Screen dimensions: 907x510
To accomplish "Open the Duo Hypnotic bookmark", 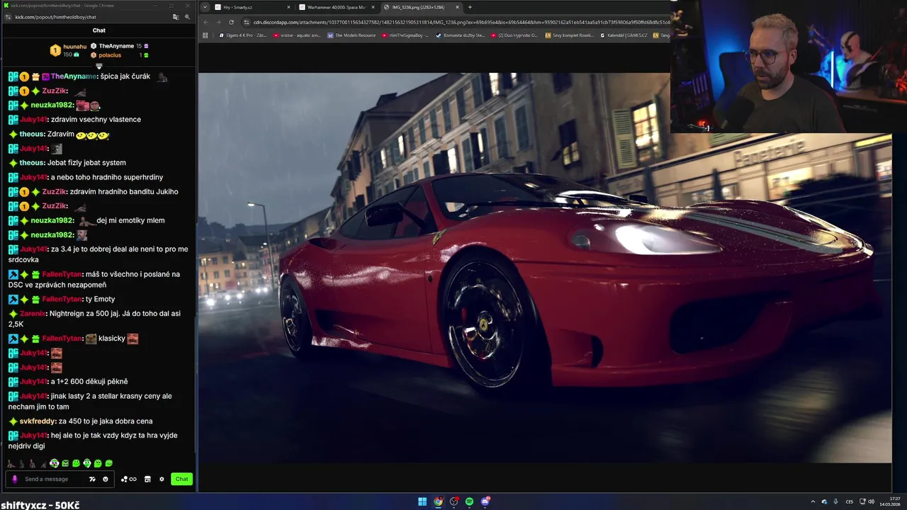I will [514, 35].
